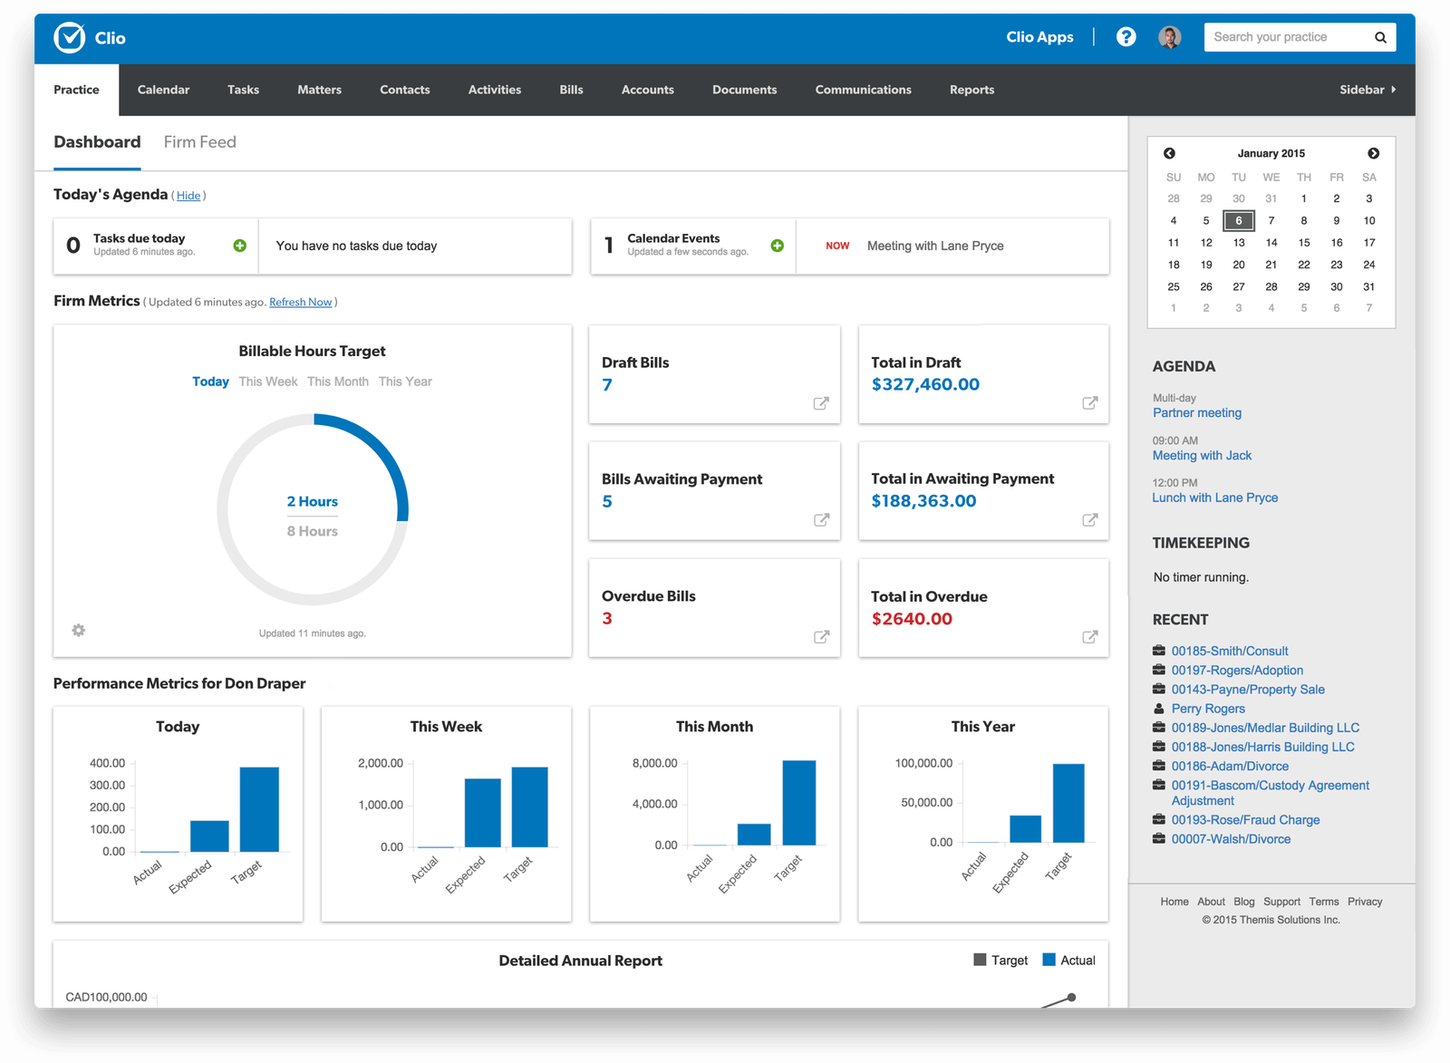Add calendar event with green plus
1450x1063 pixels.
coord(777,246)
